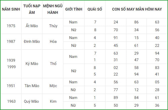Image resolution: width=168 pixels, height=110 pixels.
Task: Click the Đinh Mão cell
Action: pyautogui.click(x=32, y=42)
